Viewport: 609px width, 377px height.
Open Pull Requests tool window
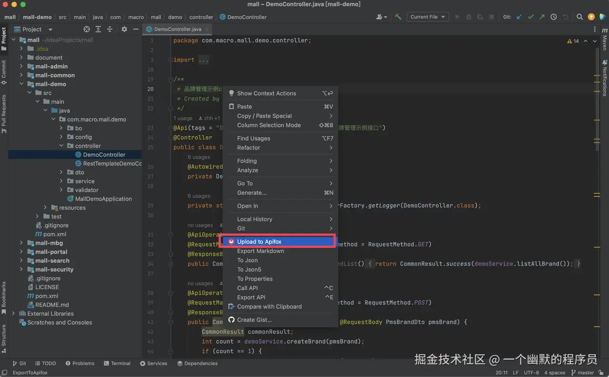tap(4, 114)
